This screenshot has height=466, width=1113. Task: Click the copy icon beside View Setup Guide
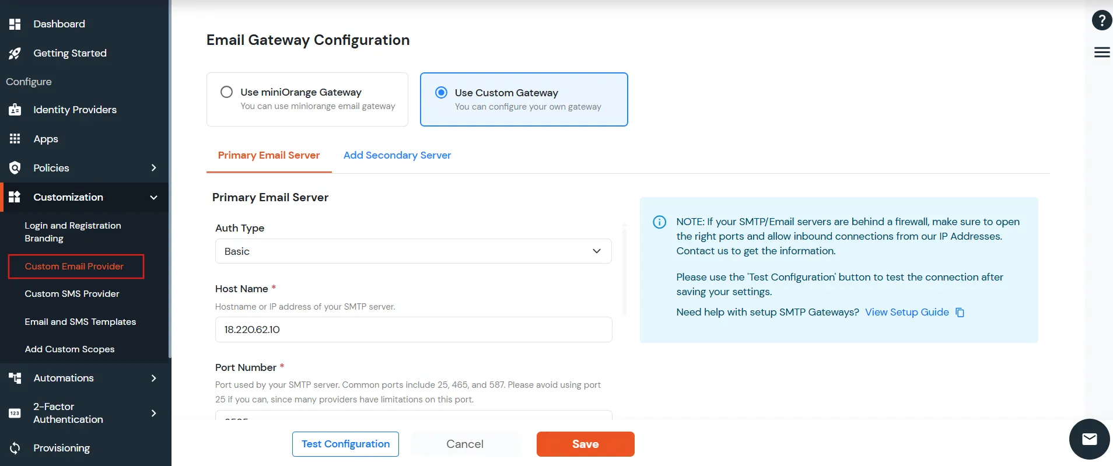pyautogui.click(x=960, y=313)
